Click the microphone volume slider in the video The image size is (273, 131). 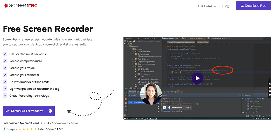(x=177, y=107)
